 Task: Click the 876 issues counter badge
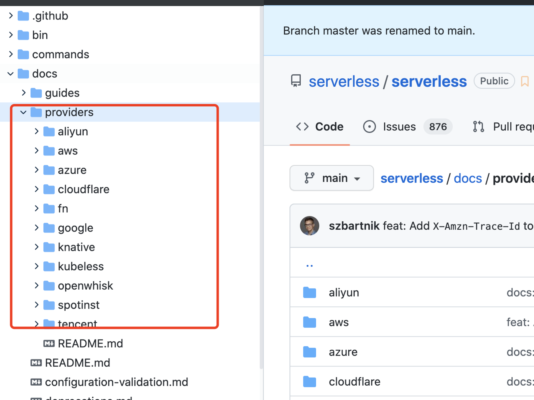coord(438,127)
